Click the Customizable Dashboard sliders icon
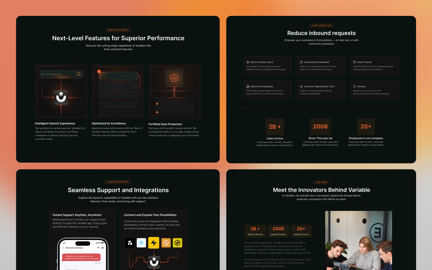 coord(301,62)
